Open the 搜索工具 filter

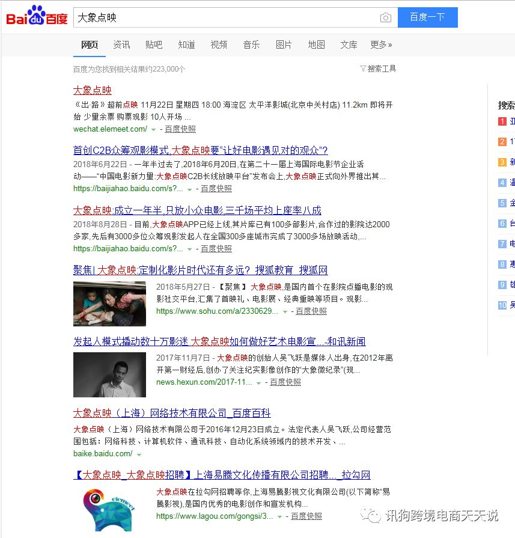[x=378, y=69]
